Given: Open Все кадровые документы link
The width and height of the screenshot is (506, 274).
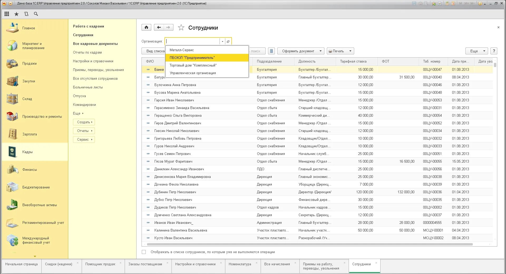Looking at the screenshot, I should click(95, 44).
